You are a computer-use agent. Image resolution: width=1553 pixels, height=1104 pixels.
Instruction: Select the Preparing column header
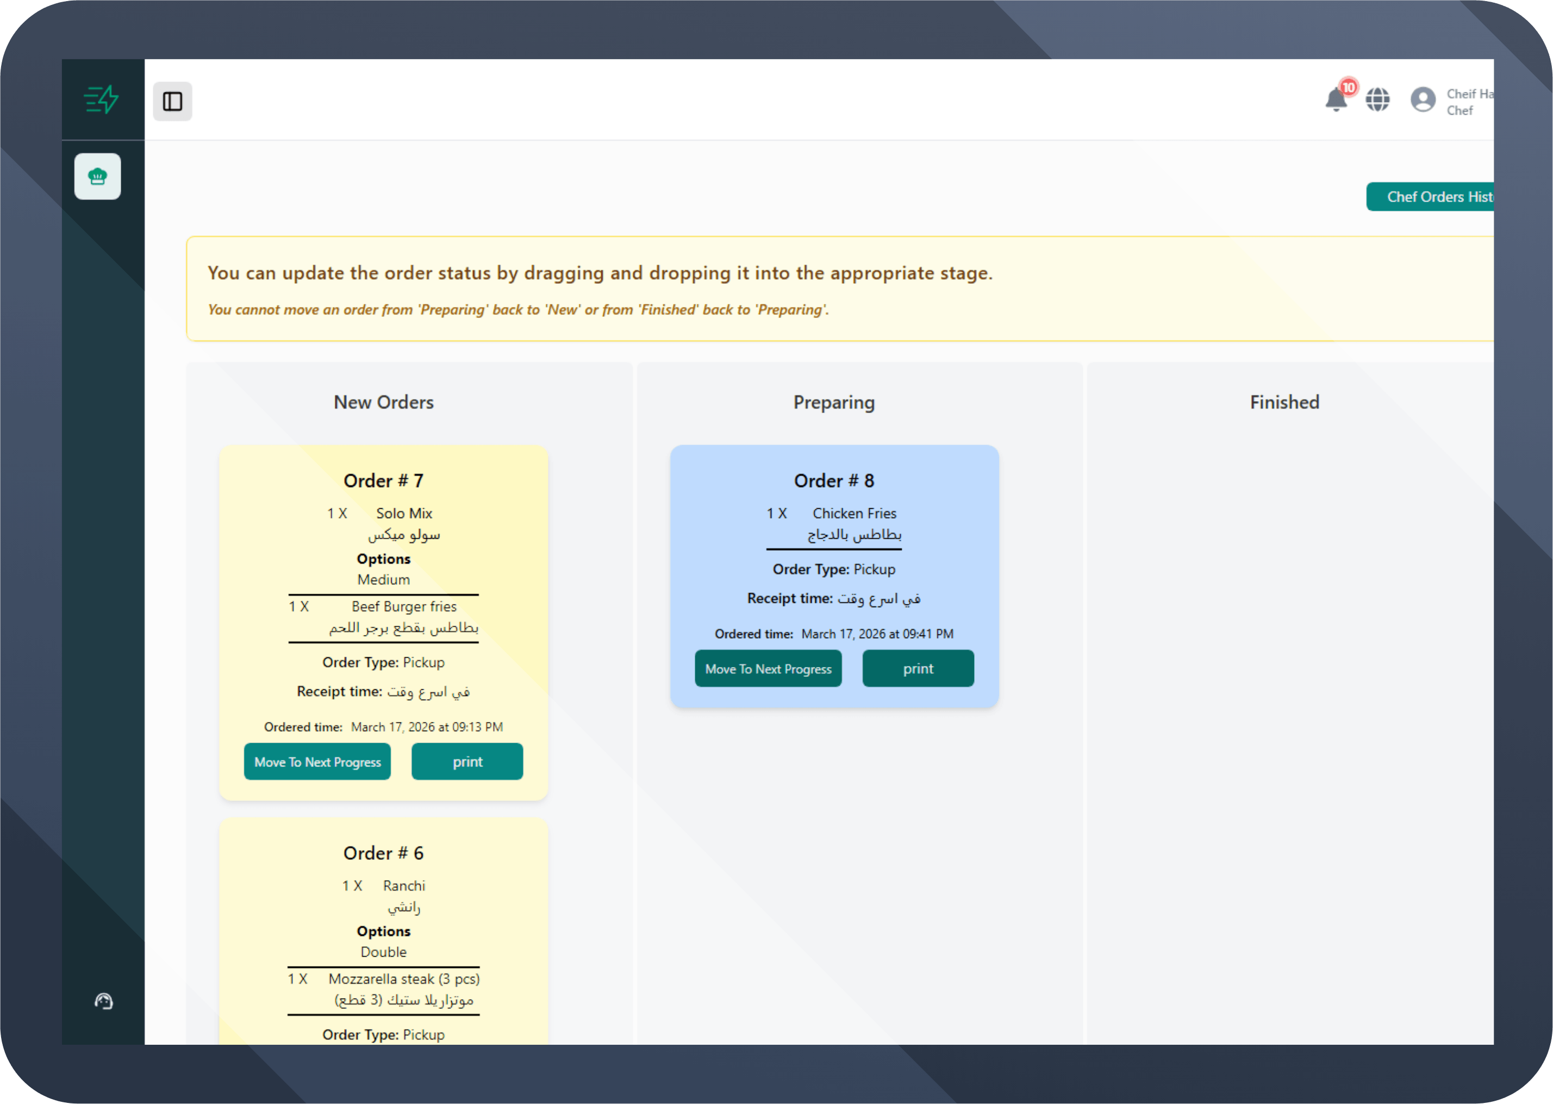pyautogui.click(x=833, y=402)
